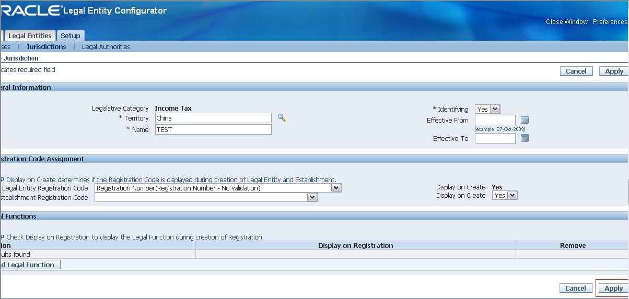Focus the Territory field containing China
This screenshot has height=299, width=629.
coord(213,118)
